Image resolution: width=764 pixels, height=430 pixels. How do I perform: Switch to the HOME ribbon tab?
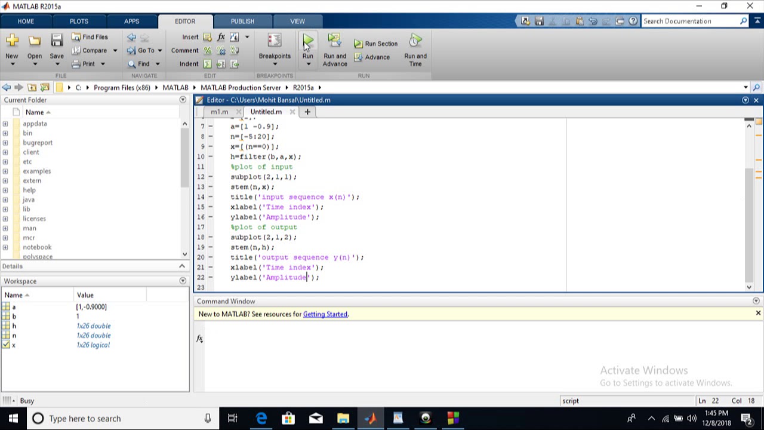click(26, 21)
